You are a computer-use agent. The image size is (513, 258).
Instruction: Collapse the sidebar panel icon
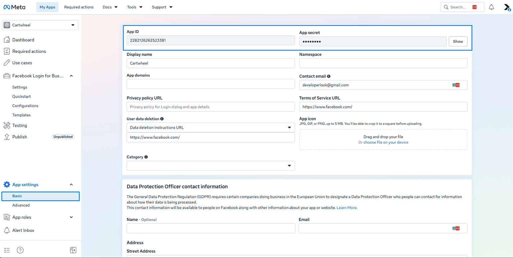coord(73,250)
